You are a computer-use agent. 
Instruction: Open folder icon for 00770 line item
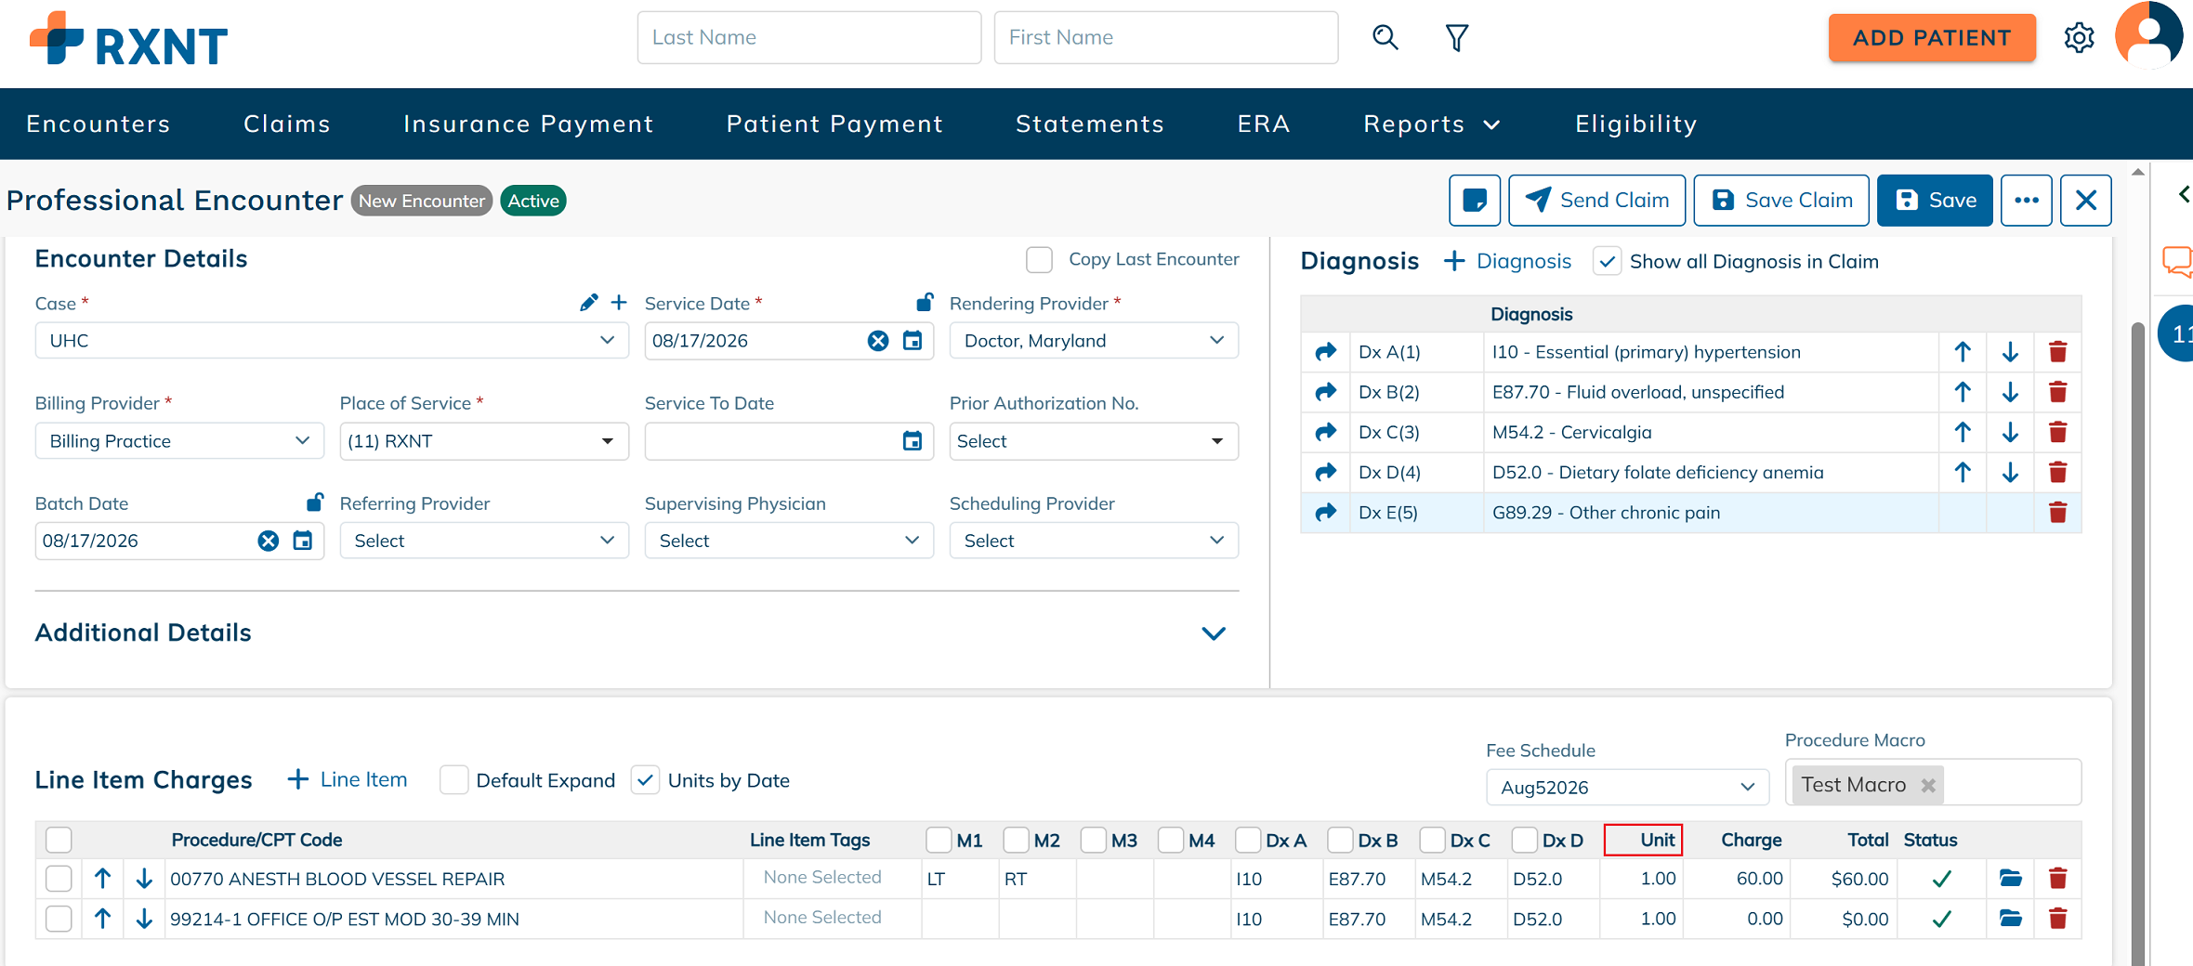click(2010, 878)
